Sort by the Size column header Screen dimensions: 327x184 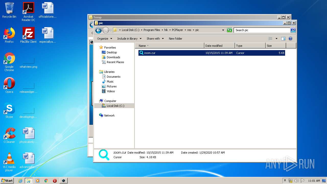coord(276,46)
